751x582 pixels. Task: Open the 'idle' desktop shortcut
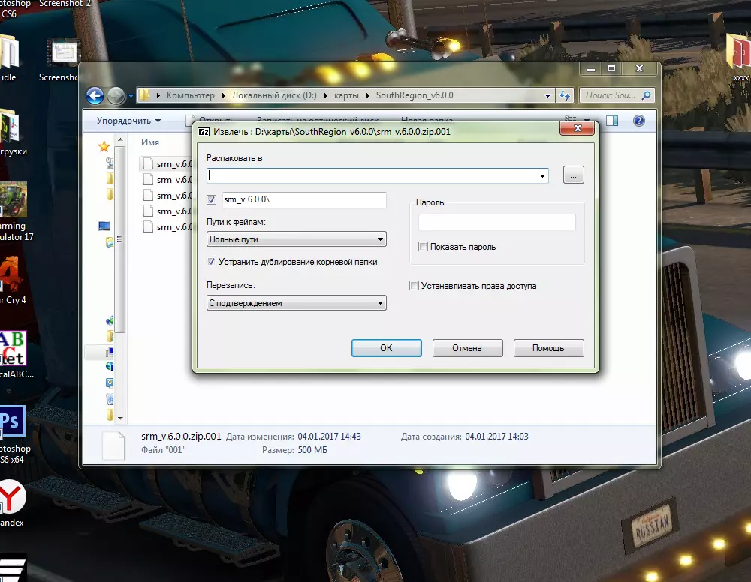pos(10,58)
